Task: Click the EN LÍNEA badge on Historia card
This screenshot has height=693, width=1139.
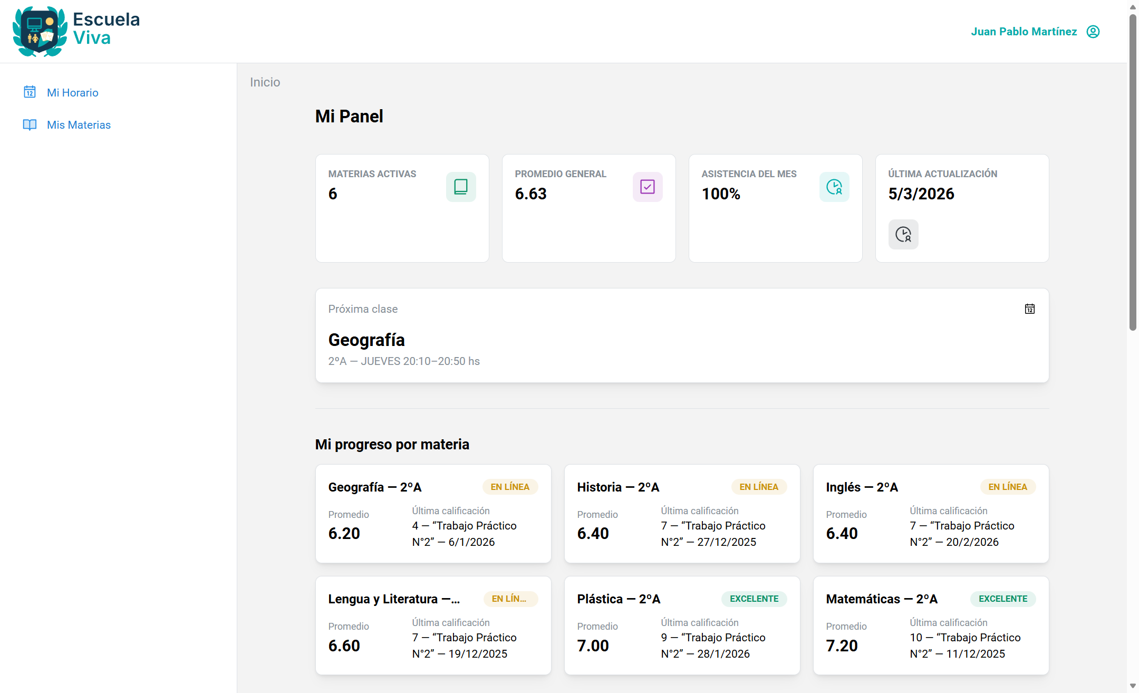Action: tap(759, 487)
